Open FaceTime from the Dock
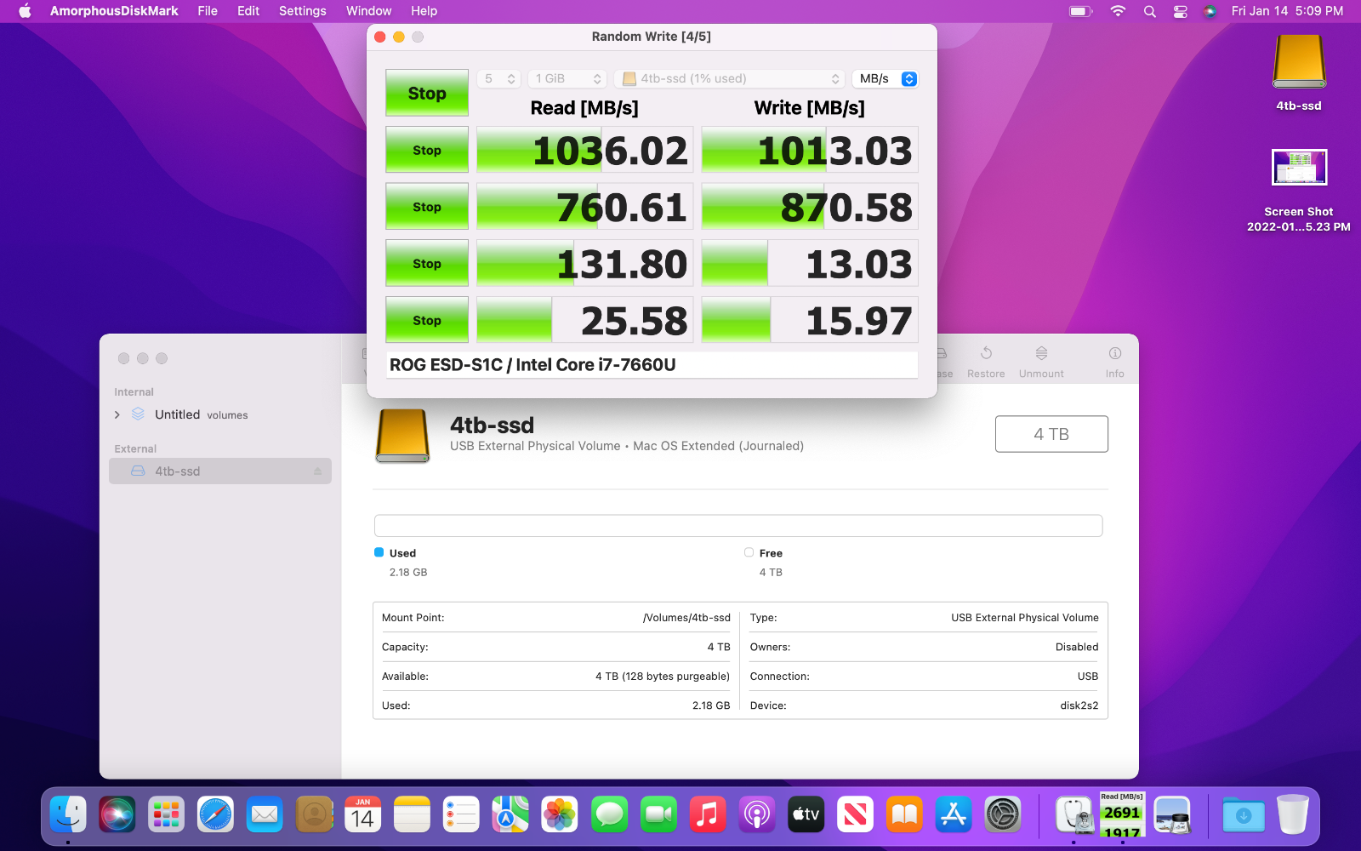1361x851 pixels. (x=658, y=815)
